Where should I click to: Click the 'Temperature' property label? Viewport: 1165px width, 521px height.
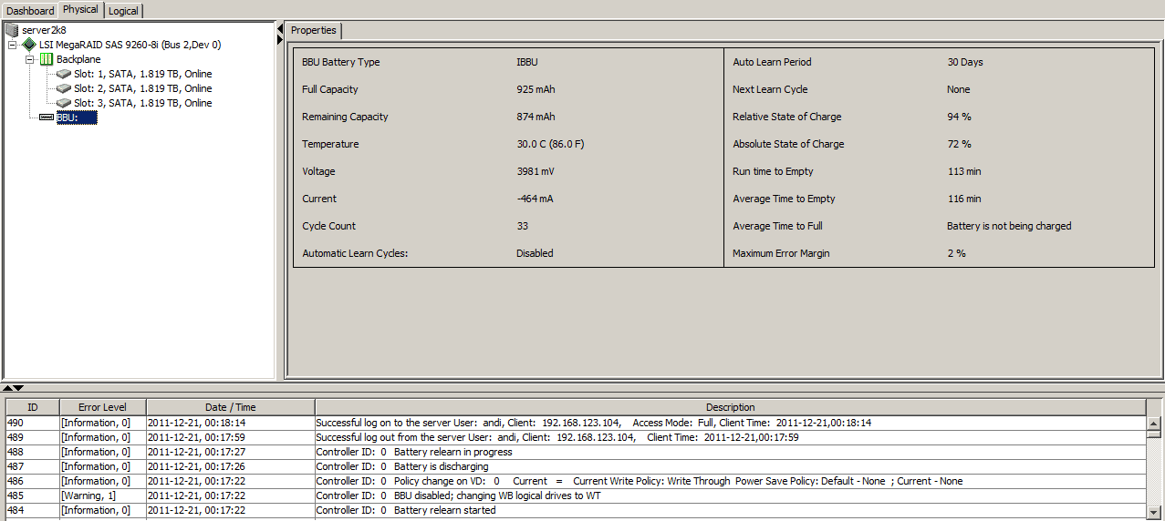pyautogui.click(x=330, y=144)
